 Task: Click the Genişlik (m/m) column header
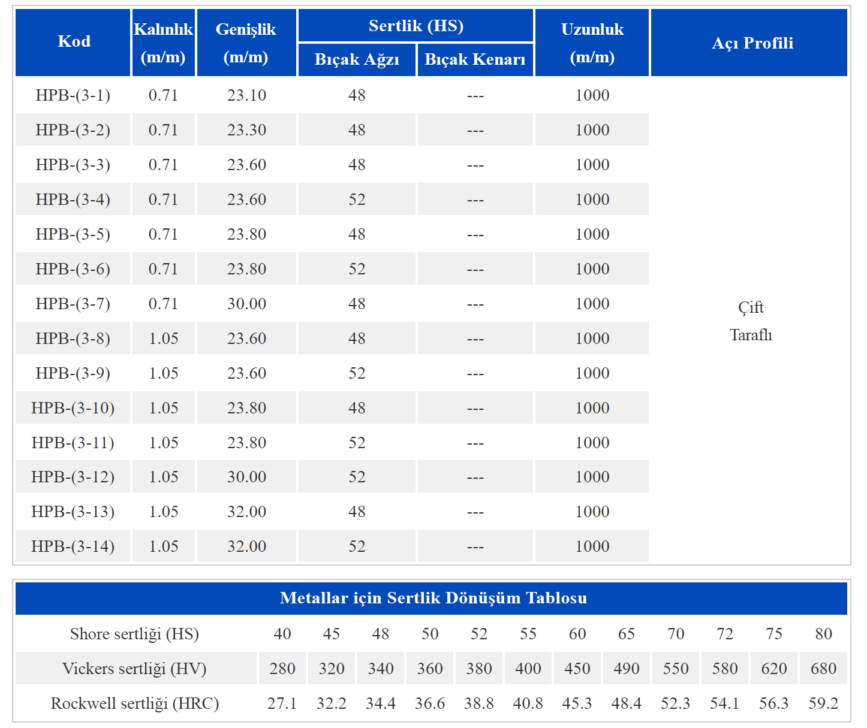[x=246, y=42]
